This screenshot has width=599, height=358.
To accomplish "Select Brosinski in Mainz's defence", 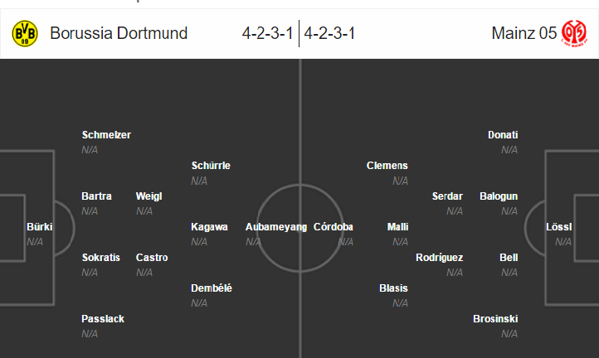I will coord(495,319).
